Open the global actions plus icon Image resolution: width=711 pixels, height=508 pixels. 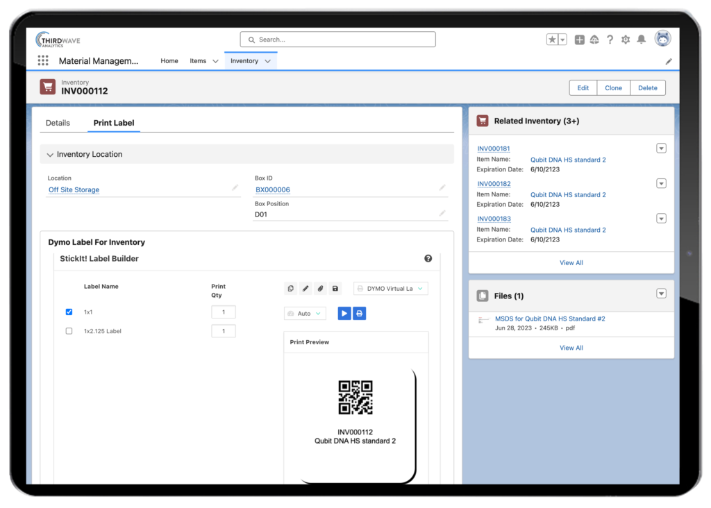click(x=579, y=40)
